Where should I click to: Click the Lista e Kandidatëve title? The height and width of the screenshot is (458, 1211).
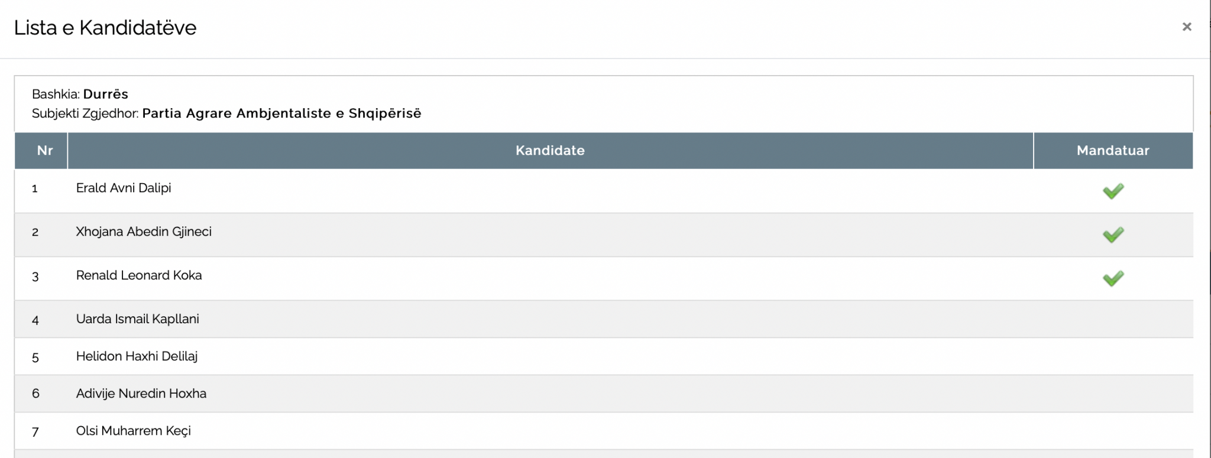click(105, 28)
